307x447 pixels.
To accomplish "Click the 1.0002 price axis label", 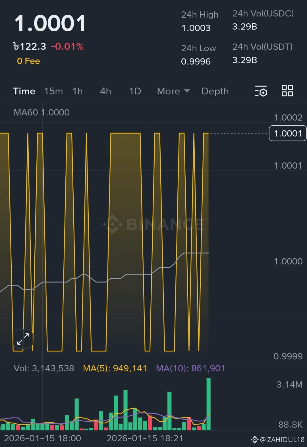I will (x=288, y=117).
